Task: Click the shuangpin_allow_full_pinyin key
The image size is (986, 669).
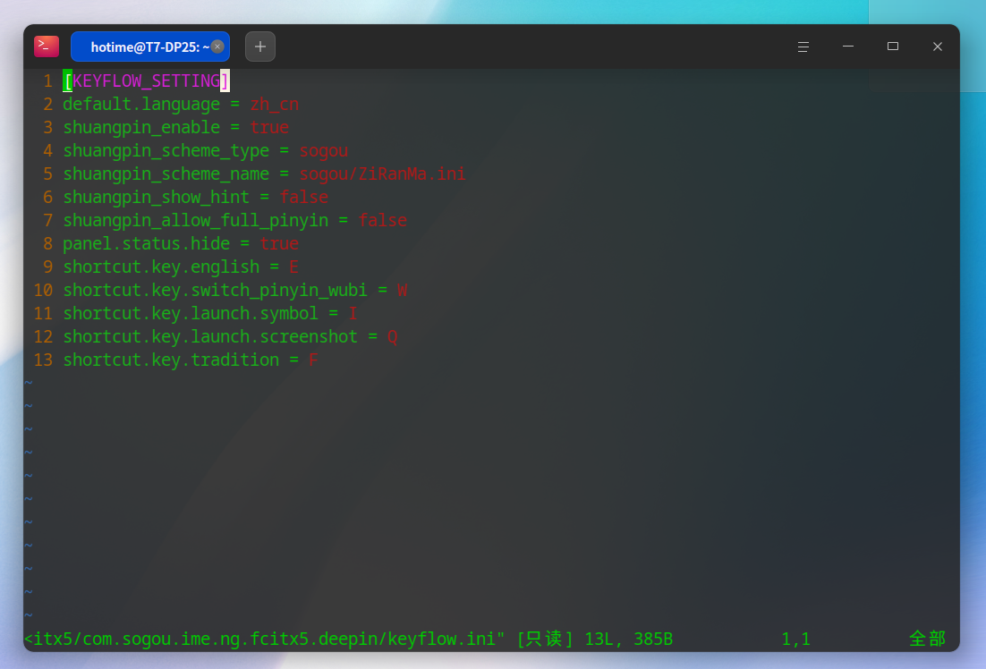Action: tap(196, 221)
